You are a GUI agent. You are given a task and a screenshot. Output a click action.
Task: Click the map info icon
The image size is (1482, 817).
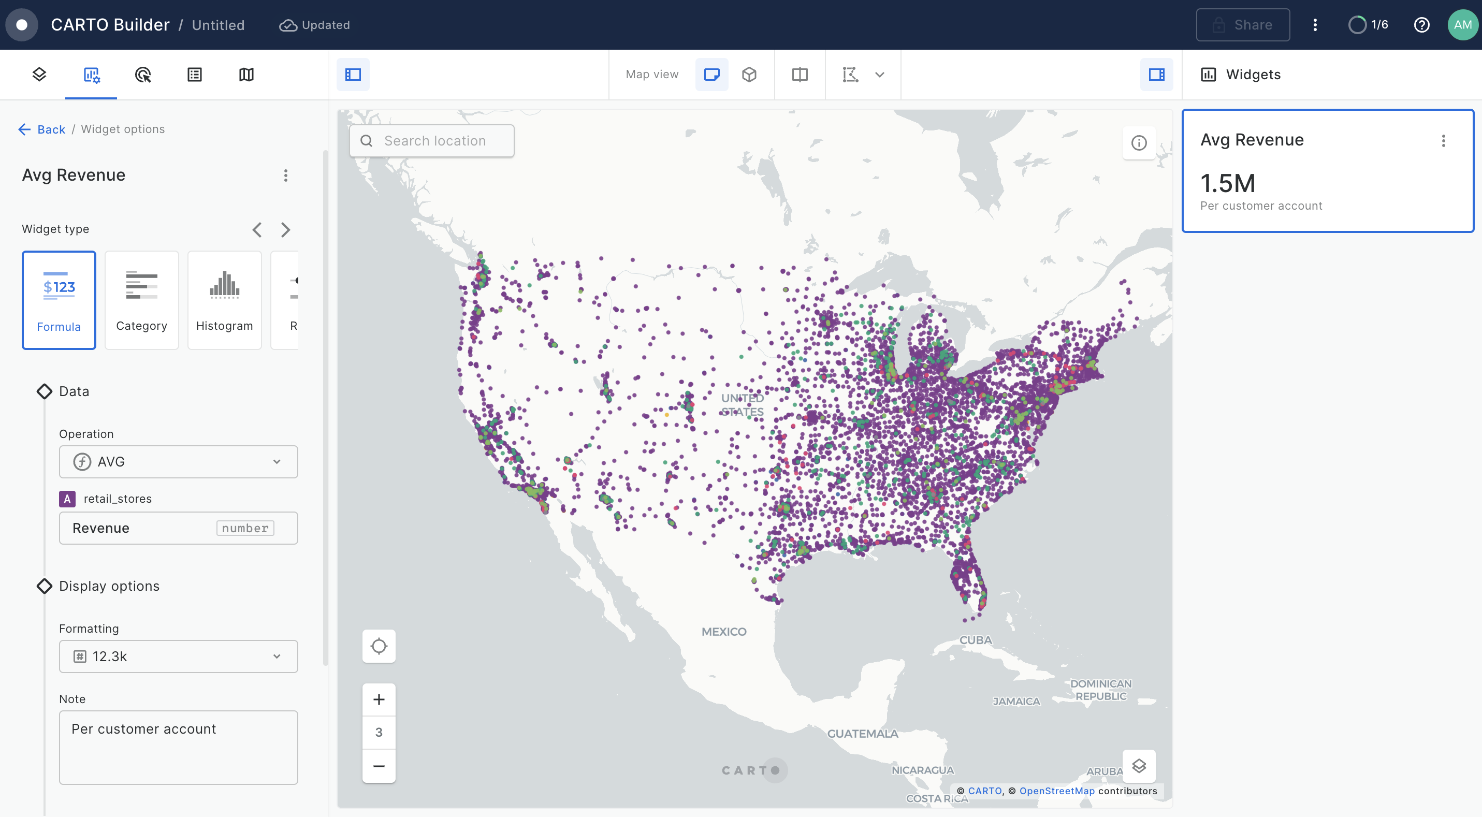pos(1139,143)
